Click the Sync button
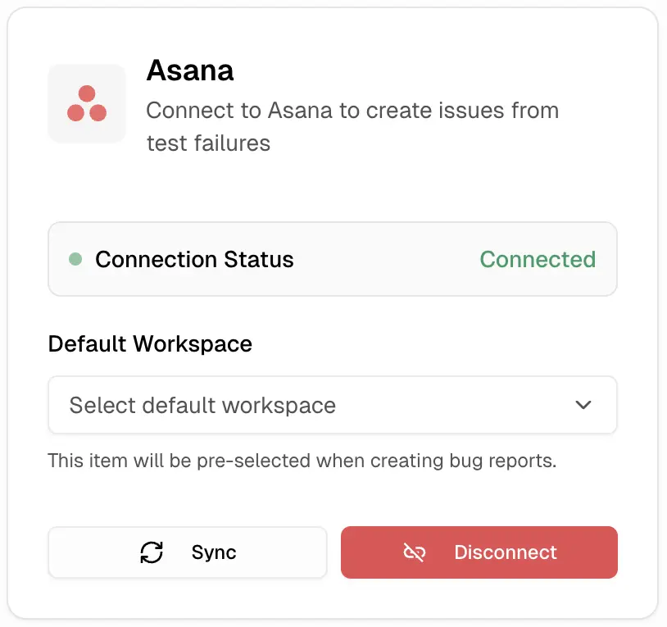This screenshot has height=627, width=667. tap(188, 552)
